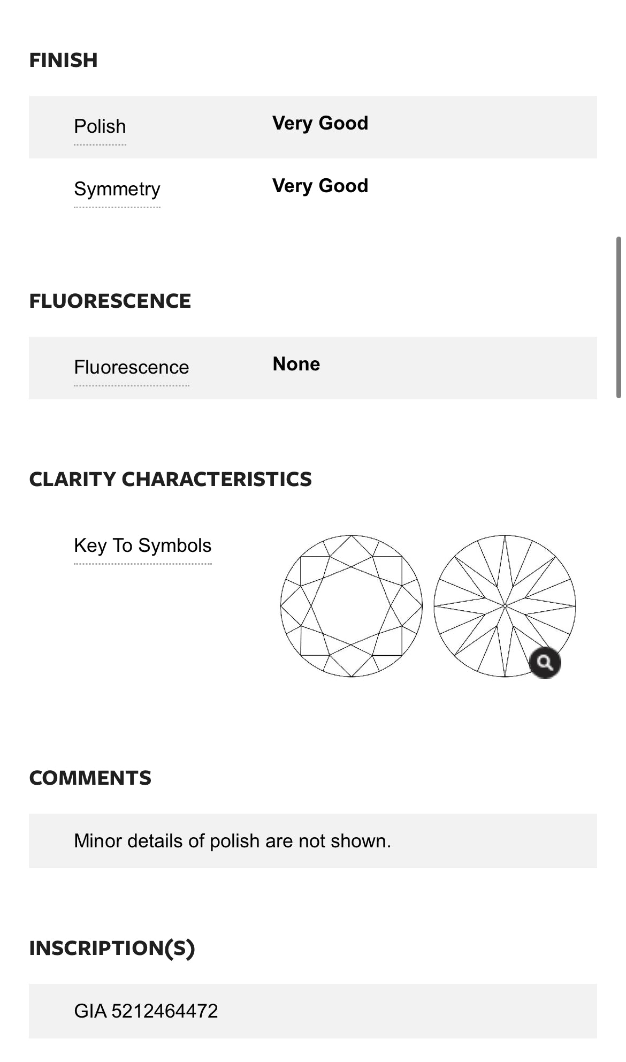Viewport: 626px width, 1062px height.
Task: Select the GIA 5212464472 inscription text
Action: 146,1011
